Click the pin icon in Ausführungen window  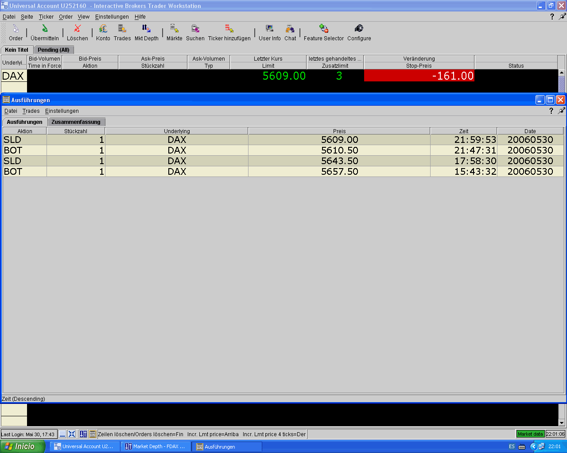561,111
